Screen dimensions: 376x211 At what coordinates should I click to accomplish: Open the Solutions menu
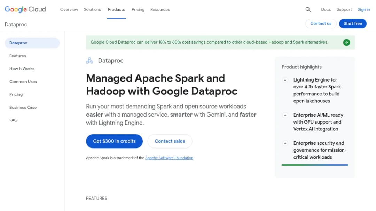tap(92, 10)
